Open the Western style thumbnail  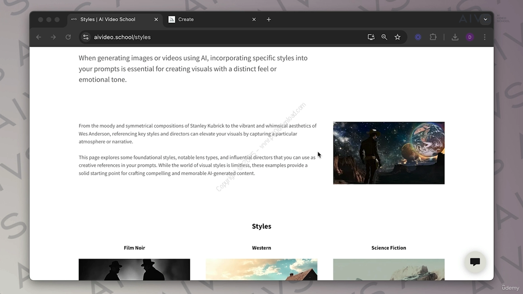[261, 269]
